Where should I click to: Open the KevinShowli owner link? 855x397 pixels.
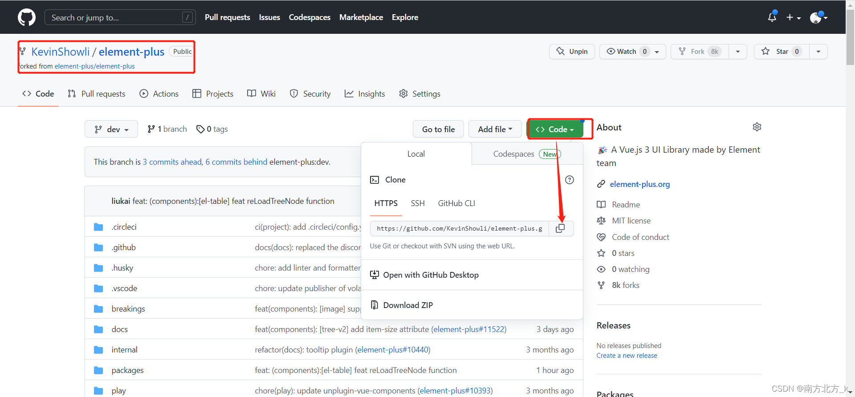point(61,52)
